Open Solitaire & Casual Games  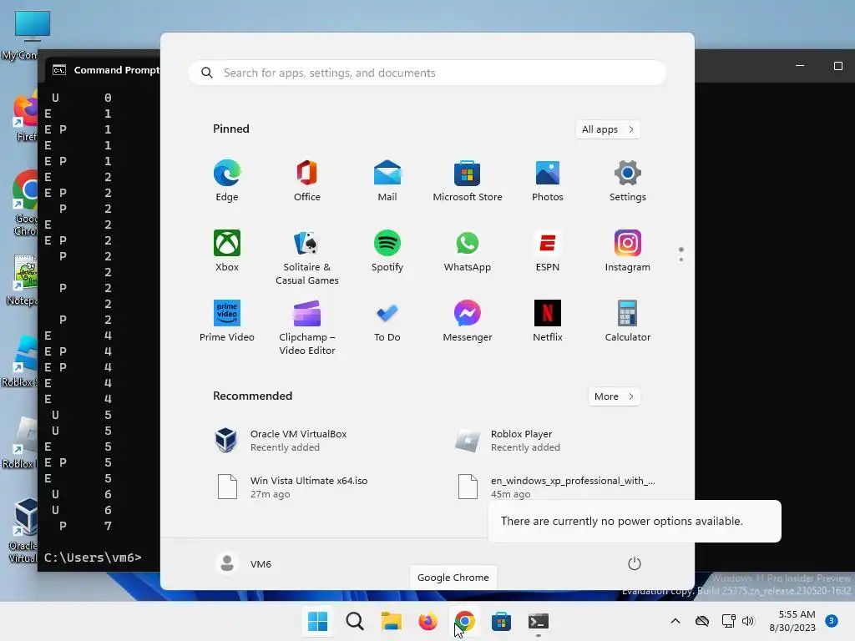pos(307,257)
